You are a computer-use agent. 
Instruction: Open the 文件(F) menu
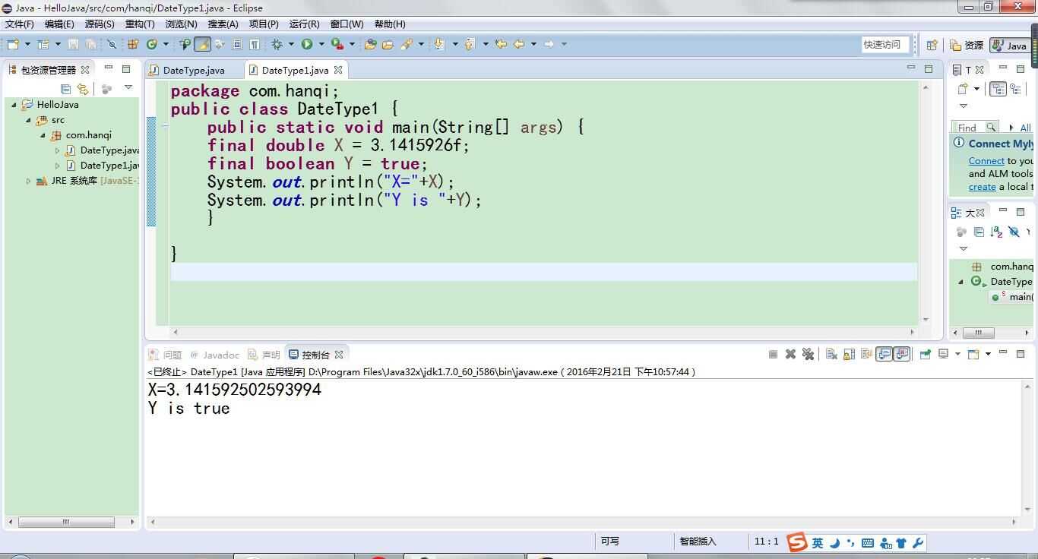[x=19, y=24]
